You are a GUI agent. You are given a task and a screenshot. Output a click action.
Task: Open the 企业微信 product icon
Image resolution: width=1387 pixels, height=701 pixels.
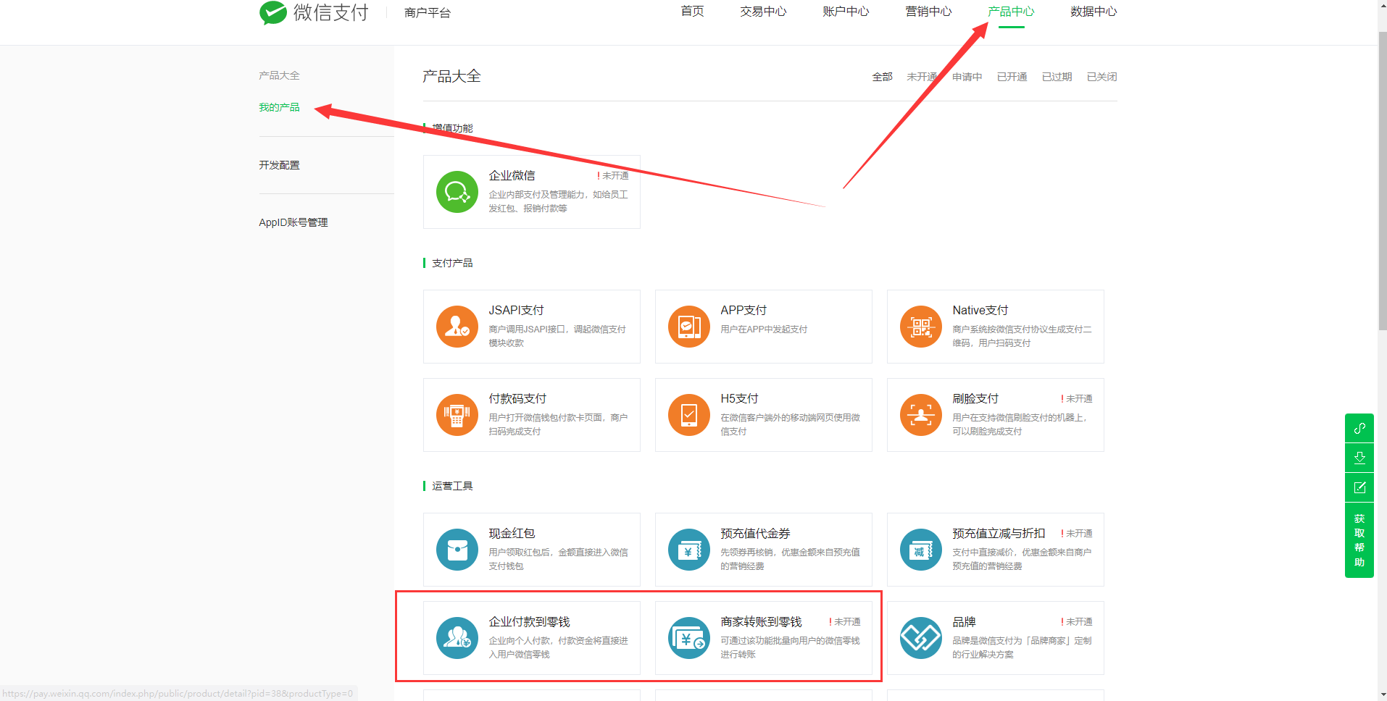click(457, 192)
